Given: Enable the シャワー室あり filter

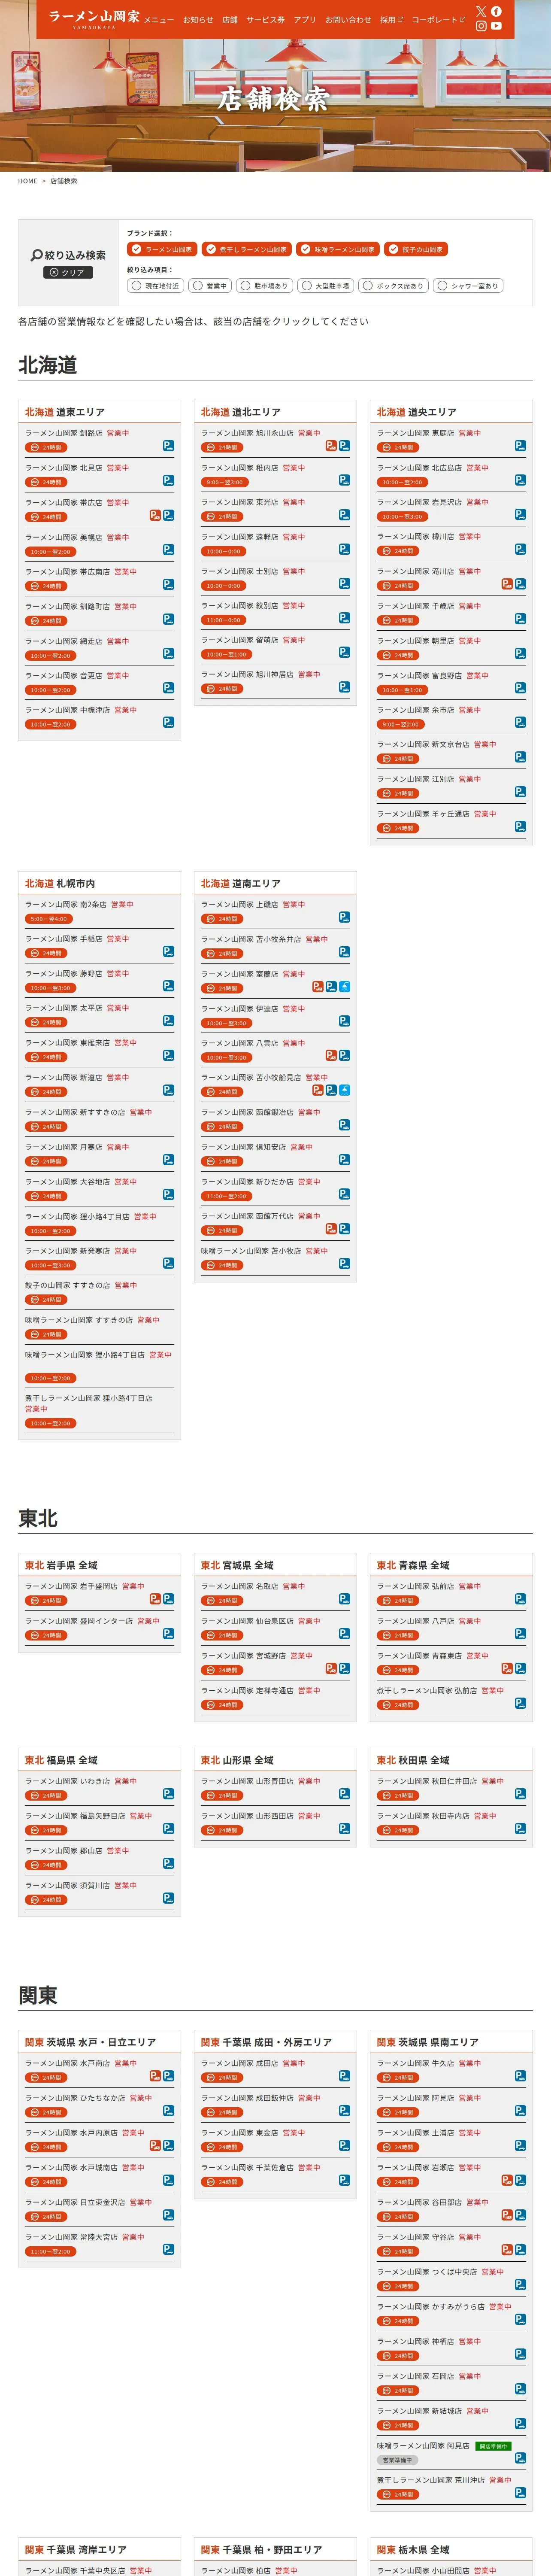Looking at the screenshot, I should point(469,286).
